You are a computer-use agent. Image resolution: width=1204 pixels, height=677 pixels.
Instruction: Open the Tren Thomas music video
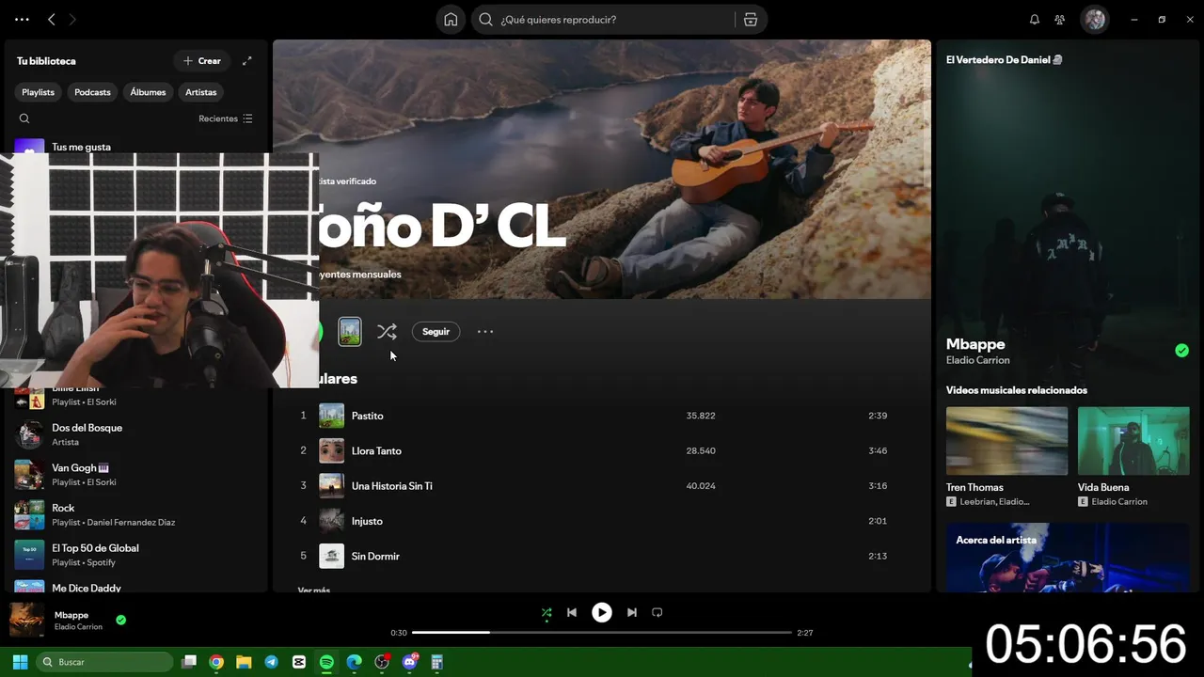[1006, 441]
